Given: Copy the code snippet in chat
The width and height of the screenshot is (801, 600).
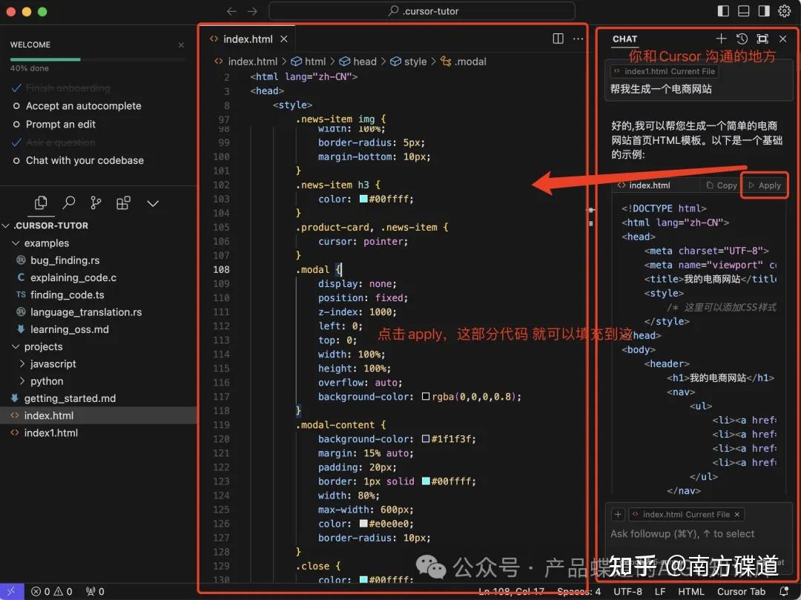Looking at the screenshot, I should point(720,185).
